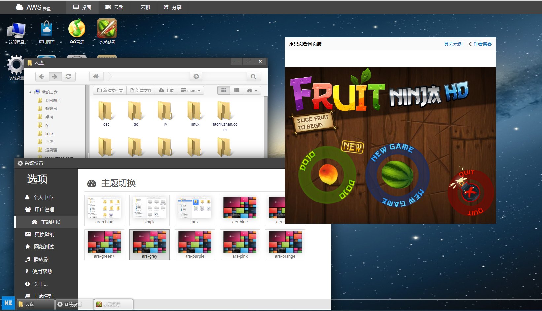The height and width of the screenshot is (311, 542).
Task: Choose the simple theme thumbnail
Action: click(150, 210)
